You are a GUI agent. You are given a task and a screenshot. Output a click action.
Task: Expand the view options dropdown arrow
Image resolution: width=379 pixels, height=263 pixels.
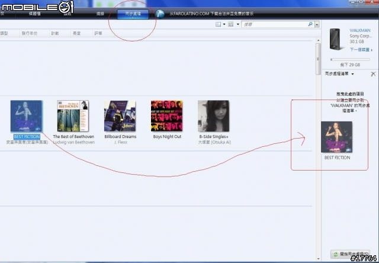pyautogui.click(x=238, y=24)
